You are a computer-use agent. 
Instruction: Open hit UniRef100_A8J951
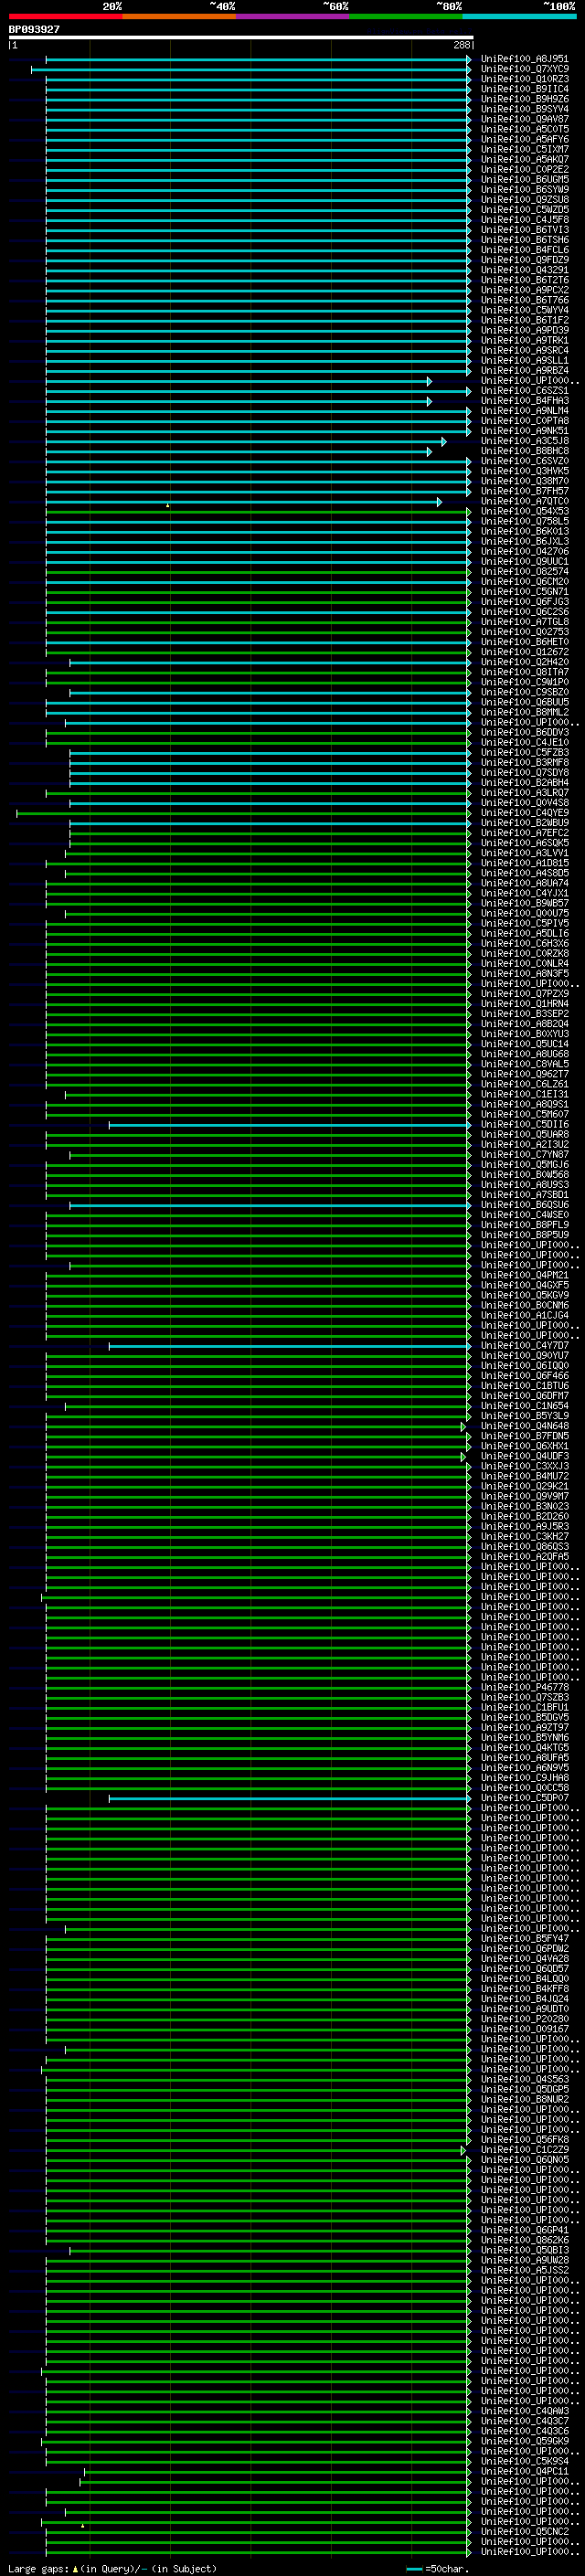tap(525, 59)
